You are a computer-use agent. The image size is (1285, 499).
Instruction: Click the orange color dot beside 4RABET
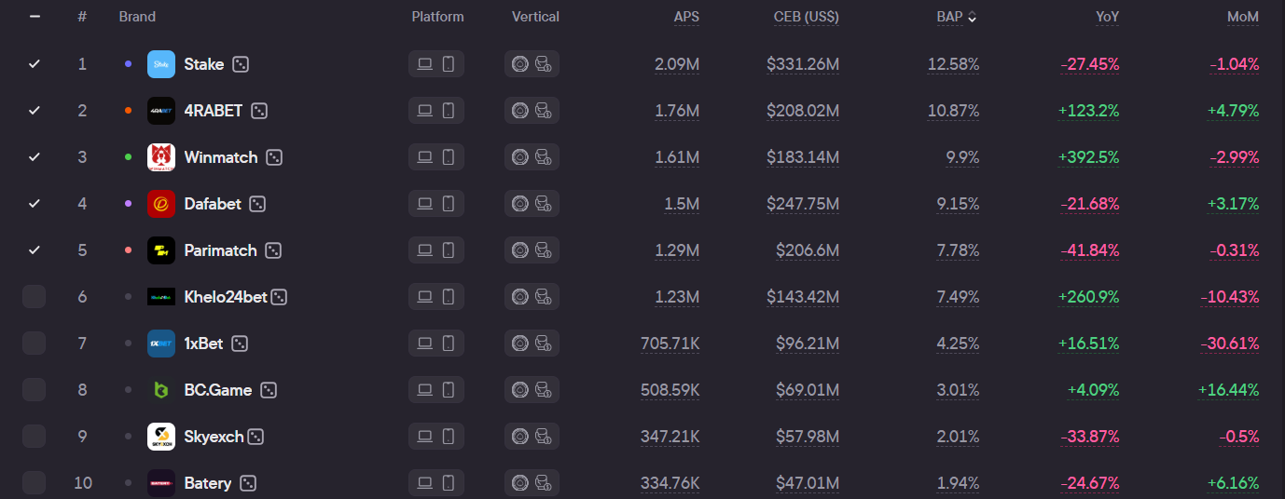tap(128, 111)
